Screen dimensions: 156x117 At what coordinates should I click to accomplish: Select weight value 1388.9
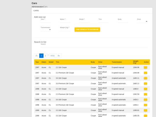135,89
